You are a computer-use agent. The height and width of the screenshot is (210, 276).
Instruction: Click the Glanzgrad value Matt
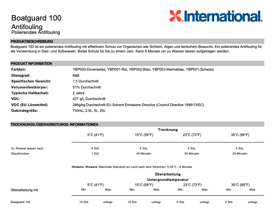tap(76, 75)
